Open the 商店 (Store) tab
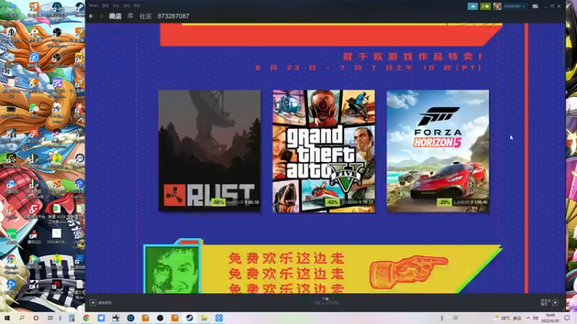Viewport: 577px width, 324px height. (115, 16)
